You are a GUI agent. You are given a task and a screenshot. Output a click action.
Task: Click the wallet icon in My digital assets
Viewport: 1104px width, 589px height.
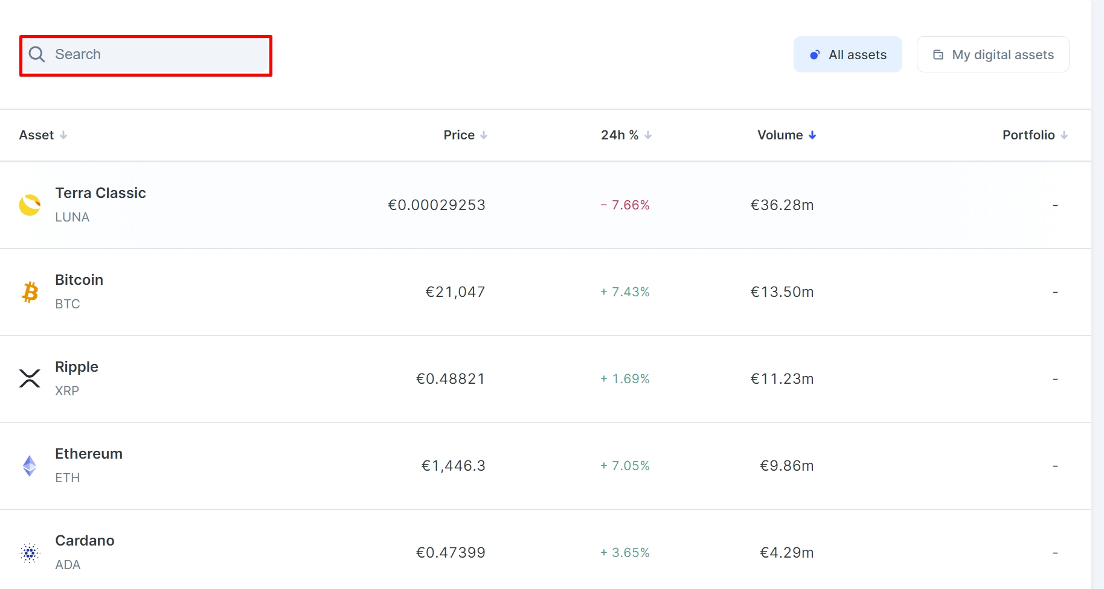938,55
